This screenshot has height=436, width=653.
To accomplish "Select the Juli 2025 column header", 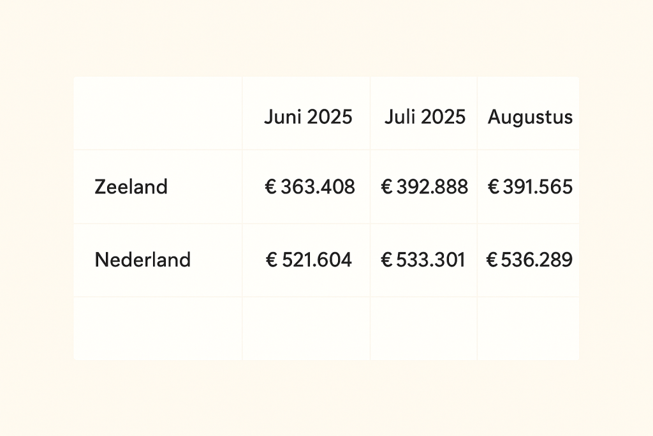I will 425,117.
